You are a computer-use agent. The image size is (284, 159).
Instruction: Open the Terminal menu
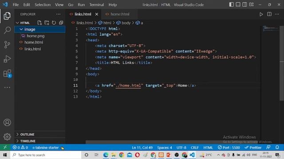click(x=97, y=4)
